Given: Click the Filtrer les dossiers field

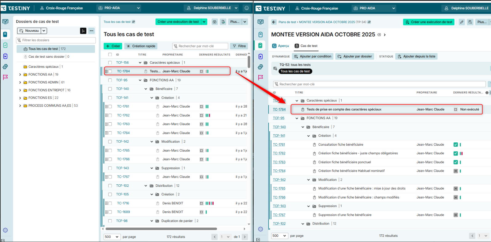Looking at the screenshot, I should [56, 40].
